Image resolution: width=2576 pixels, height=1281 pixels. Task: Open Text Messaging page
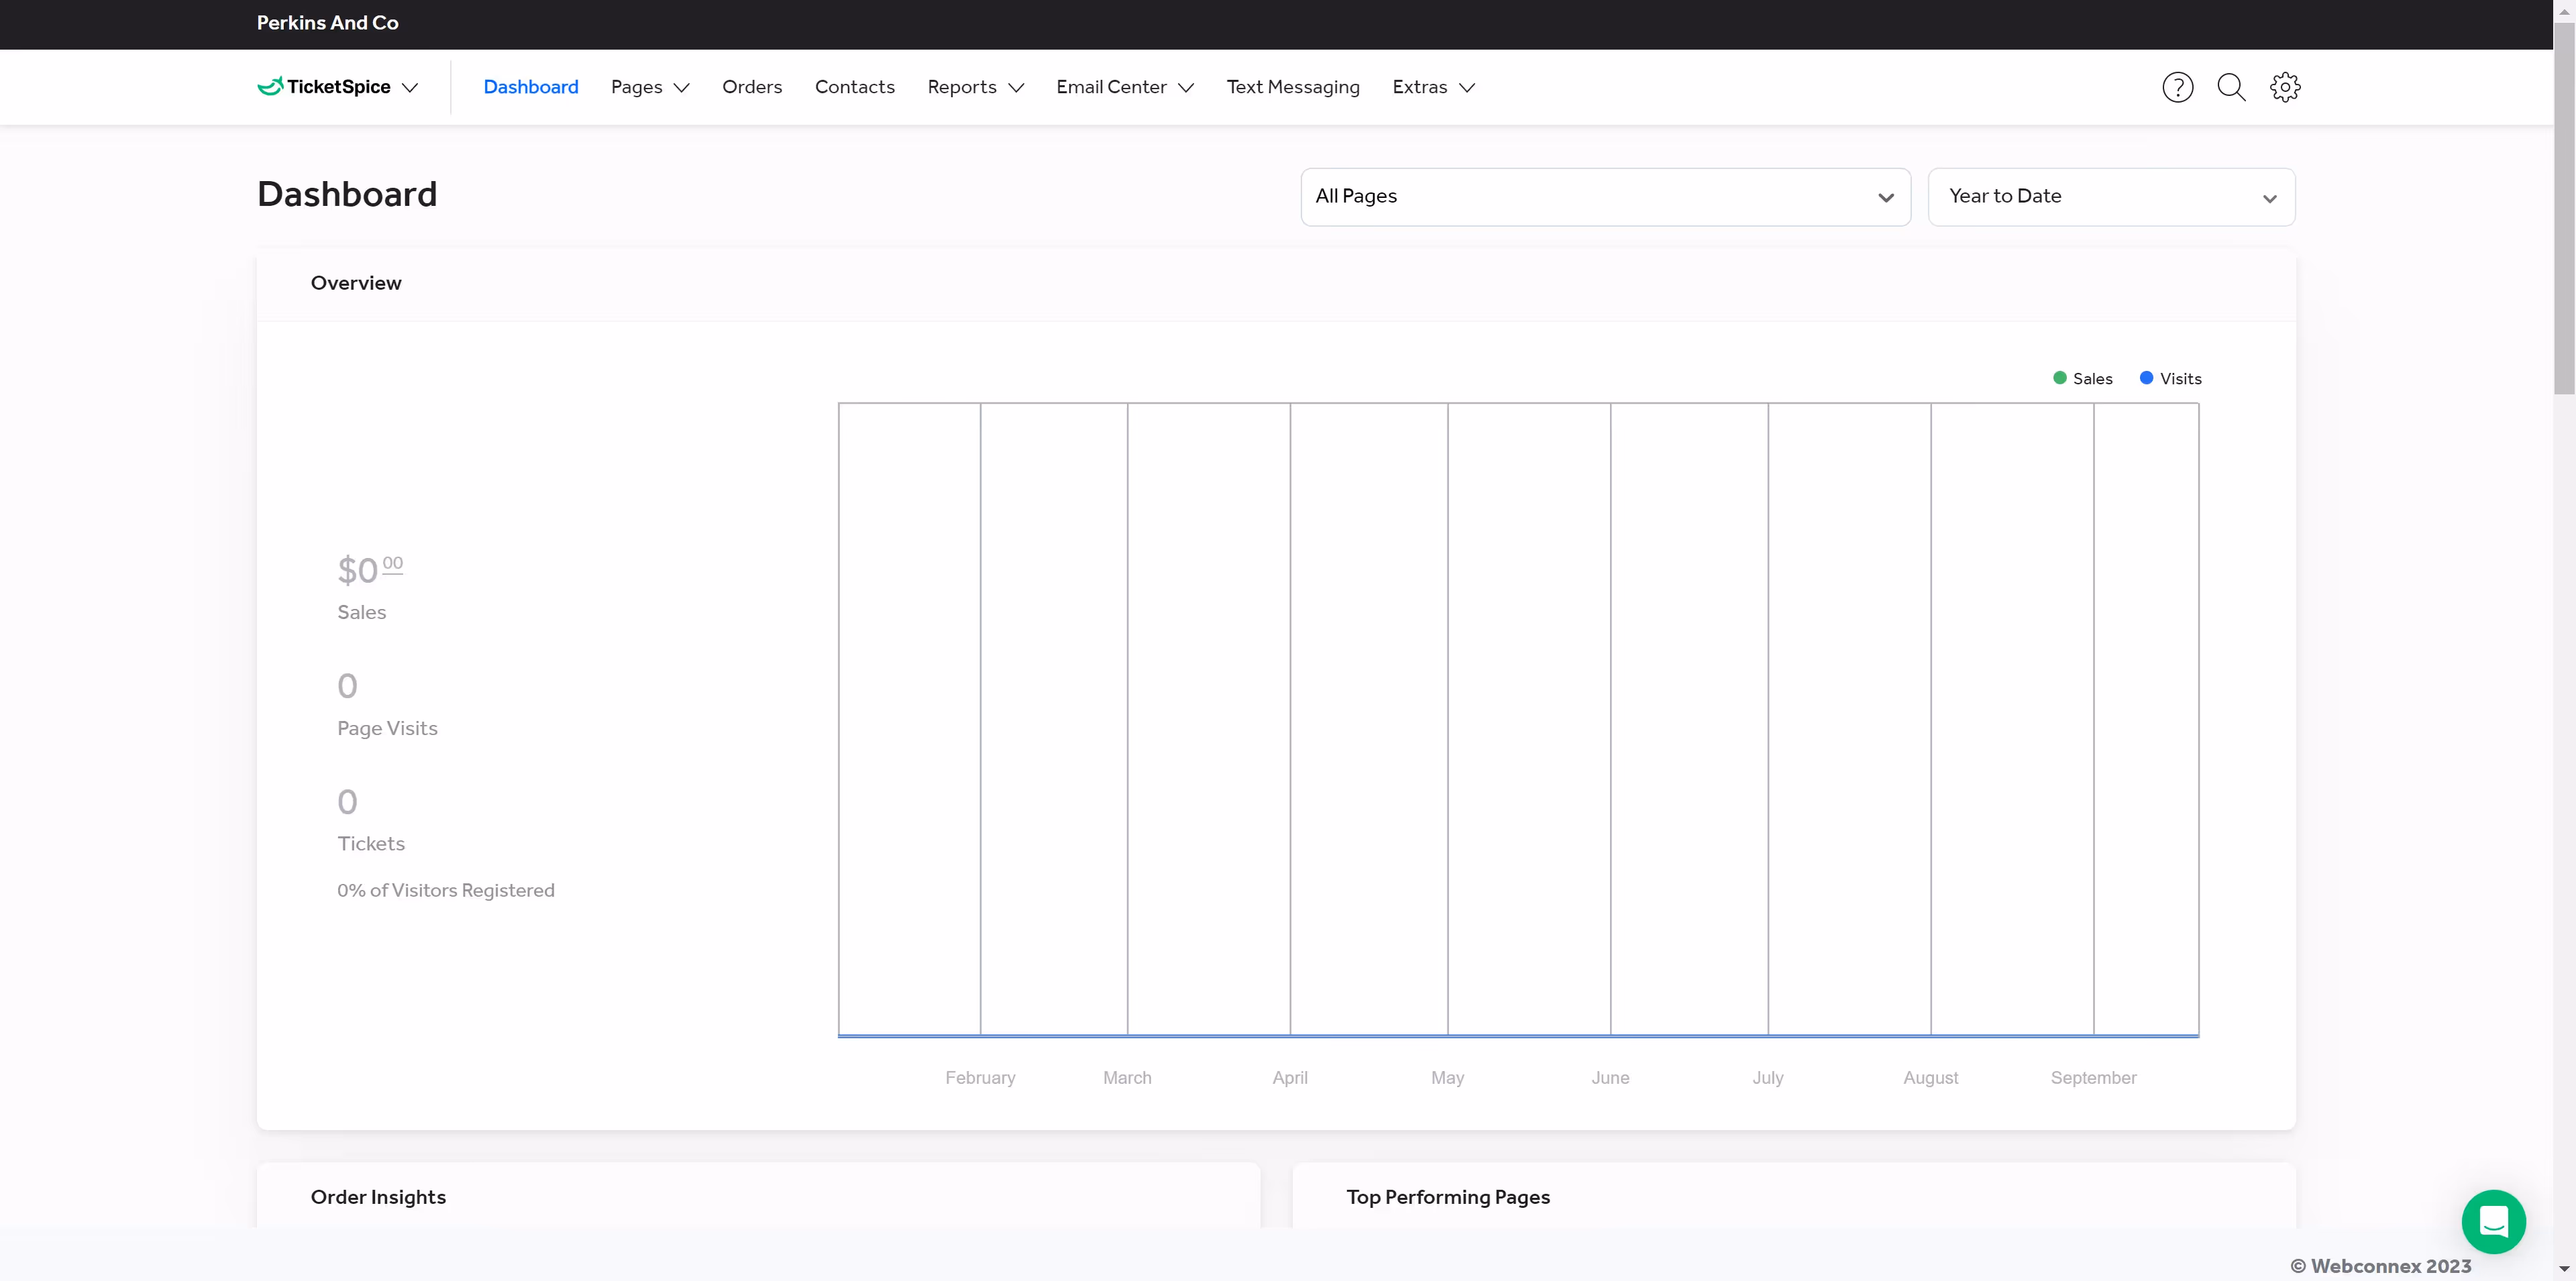1292,87
